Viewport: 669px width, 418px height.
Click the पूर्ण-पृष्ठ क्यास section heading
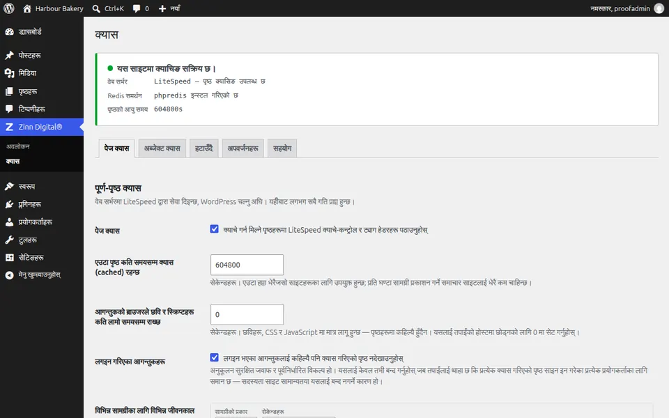[118, 188]
